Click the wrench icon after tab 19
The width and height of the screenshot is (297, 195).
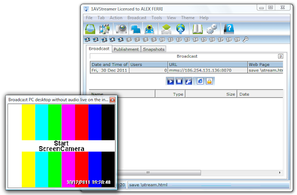click(245, 39)
